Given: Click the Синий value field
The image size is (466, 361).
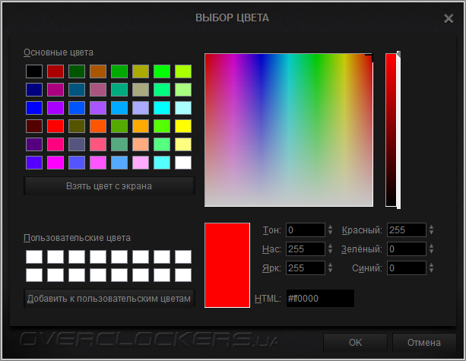Looking at the screenshot, I should [x=406, y=268].
